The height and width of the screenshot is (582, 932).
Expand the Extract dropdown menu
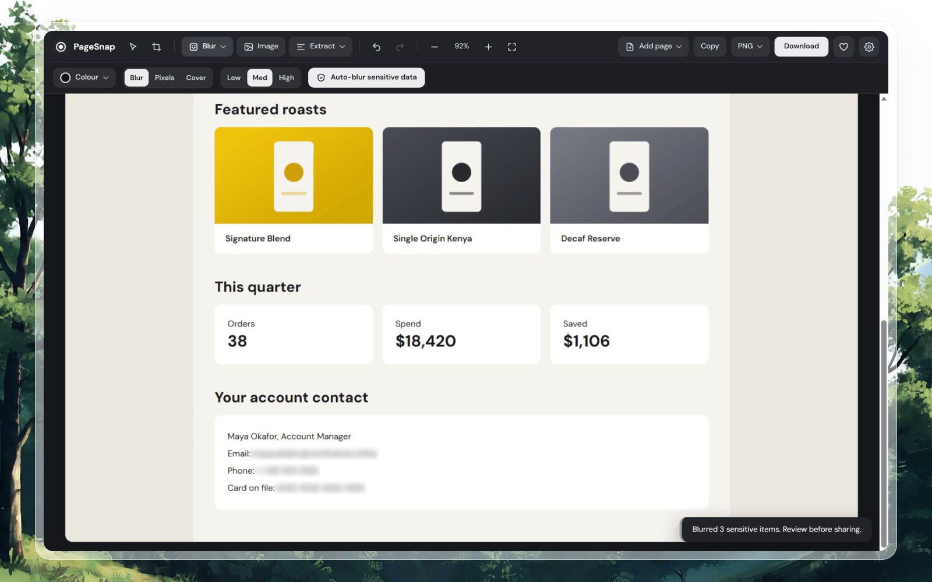coord(320,47)
